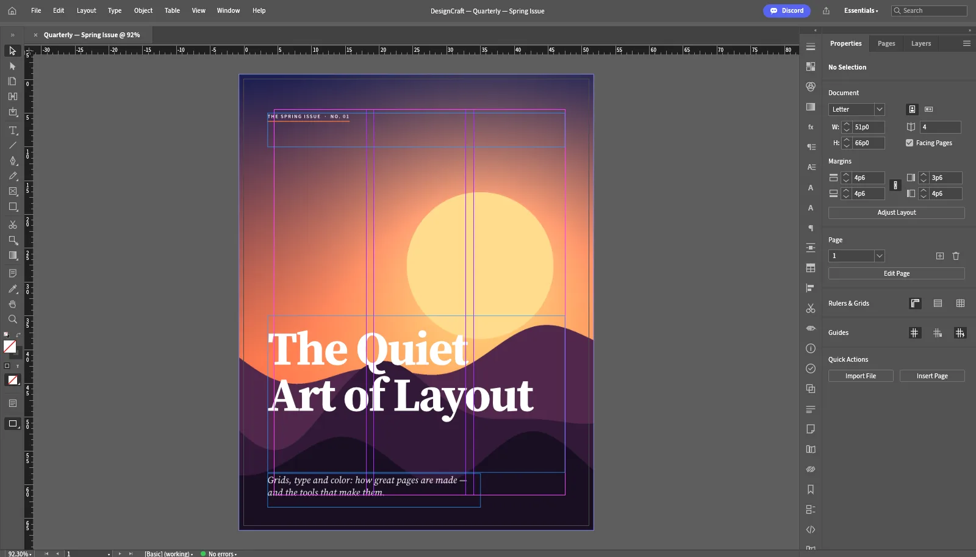976x557 pixels.
Task: Select the Direct Selection tool
Action: (13, 66)
